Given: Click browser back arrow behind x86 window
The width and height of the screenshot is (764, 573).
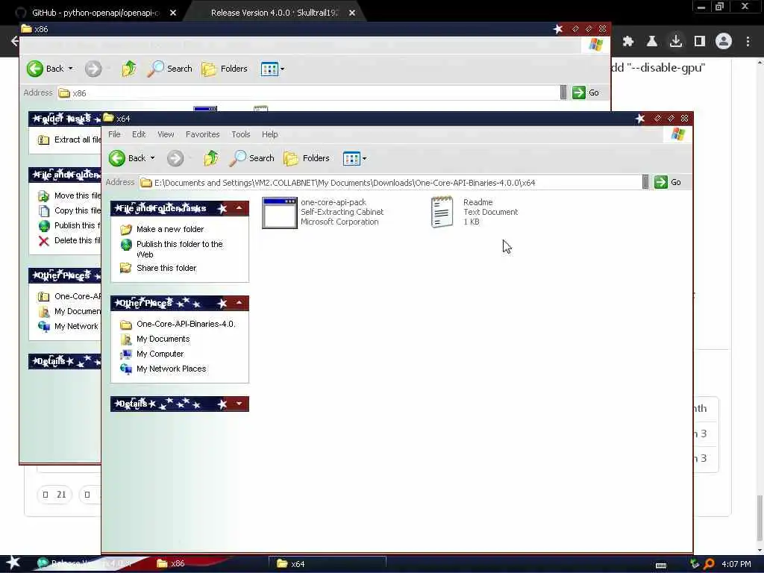Looking at the screenshot, I should pos(14,41).
